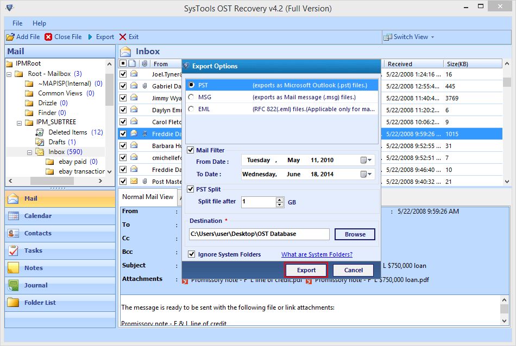Click the Common Views folder icon
The height and width of the screenshot is (346, 516).
[29, 93]
